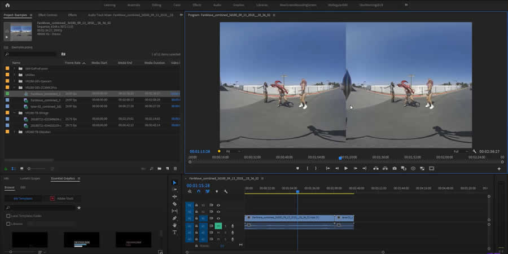Expand the Utilities bin
Image resolution: width=508 pixels, height=254 pixels.
pyautogui.click(x=15, y=75)
